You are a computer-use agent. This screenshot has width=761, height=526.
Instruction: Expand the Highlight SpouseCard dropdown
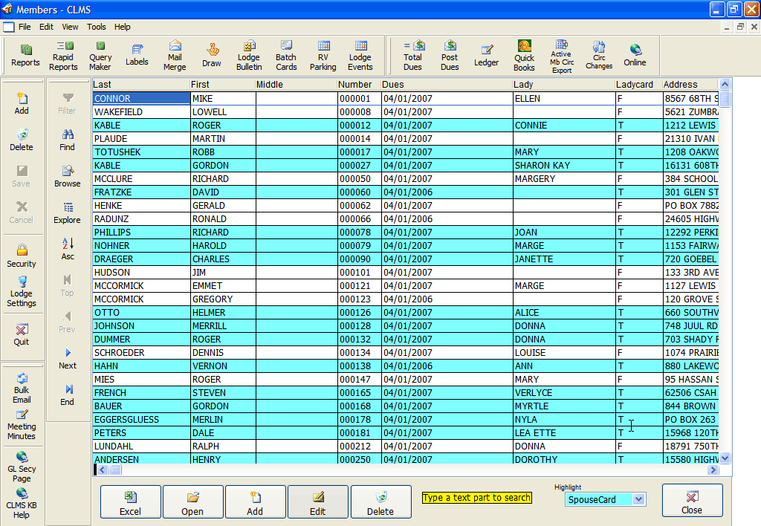pos(638,500)
